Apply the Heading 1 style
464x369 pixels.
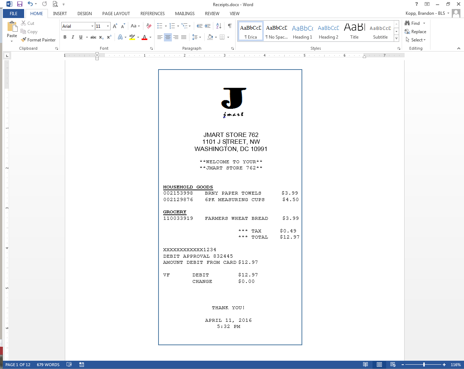tap(303, 31)
